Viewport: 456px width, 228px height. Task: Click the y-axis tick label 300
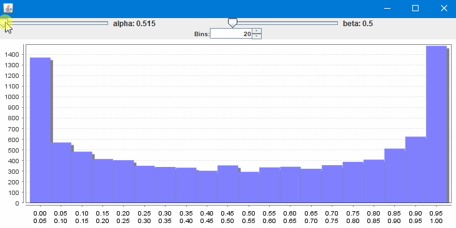tap(13, 171)
